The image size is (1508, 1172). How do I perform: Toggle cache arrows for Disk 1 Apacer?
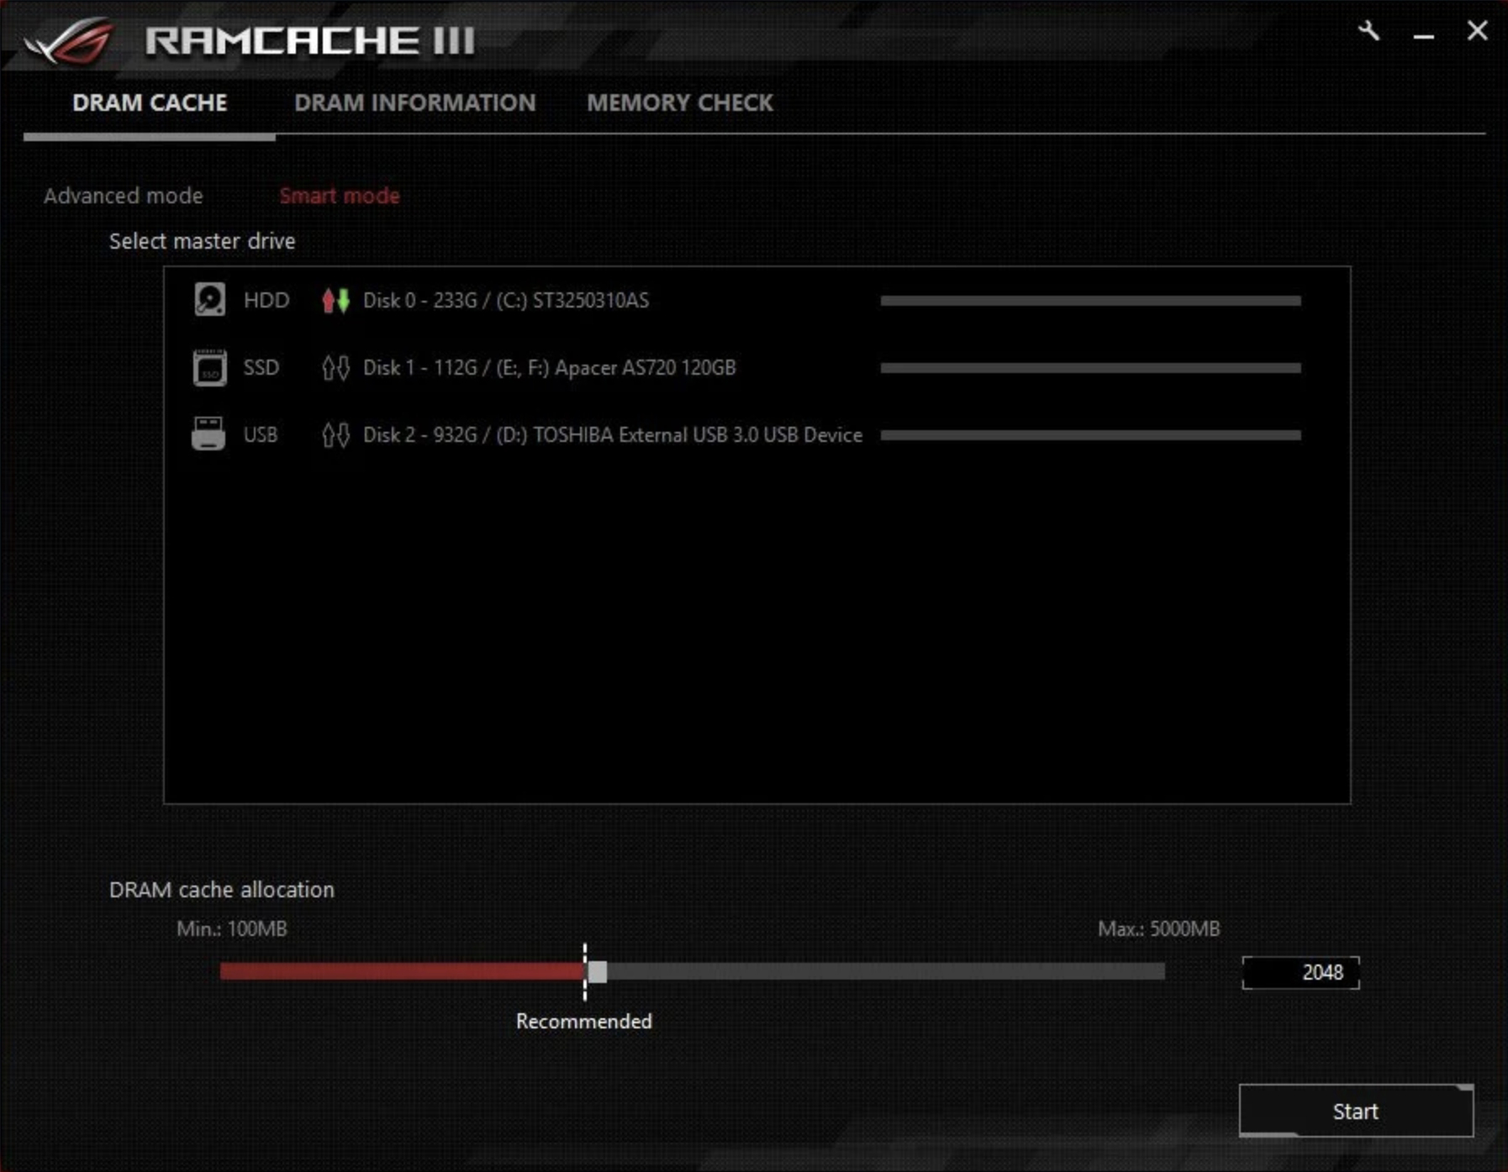(335, 367)
